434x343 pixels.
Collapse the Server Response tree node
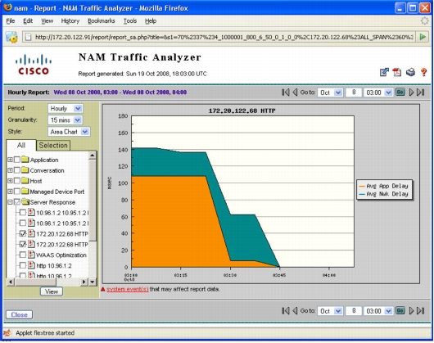[10, 202]
